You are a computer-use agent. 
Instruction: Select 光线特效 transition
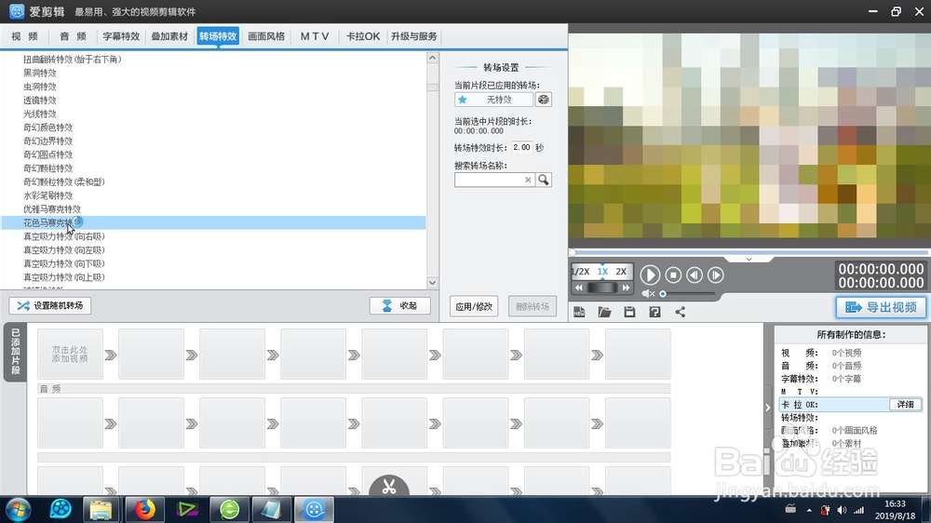tap(40, 114)
